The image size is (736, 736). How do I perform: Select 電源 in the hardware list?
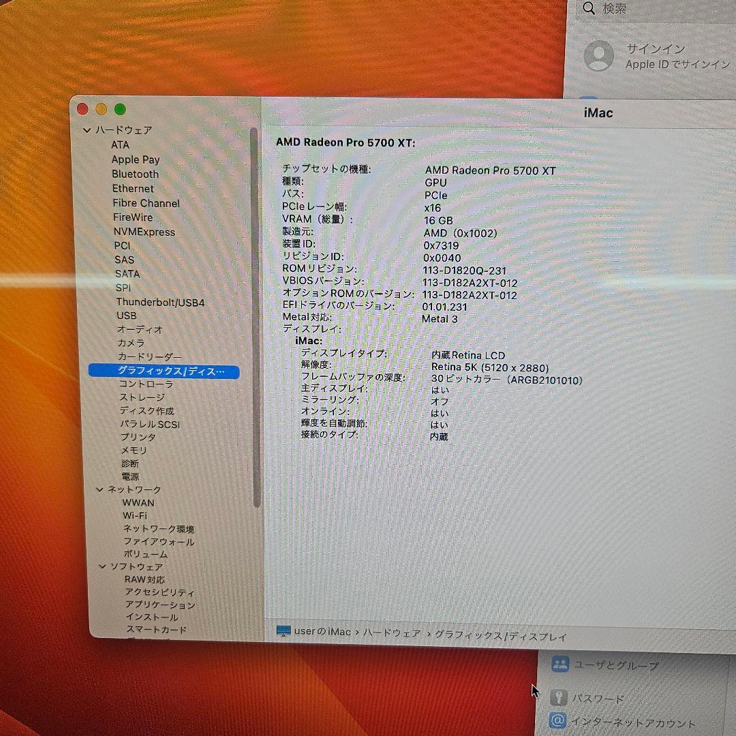coord(130,476)
